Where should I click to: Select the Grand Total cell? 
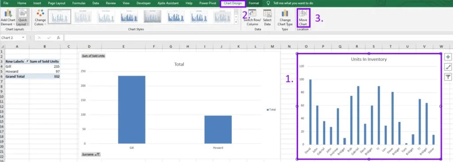[x=17, y=76]
